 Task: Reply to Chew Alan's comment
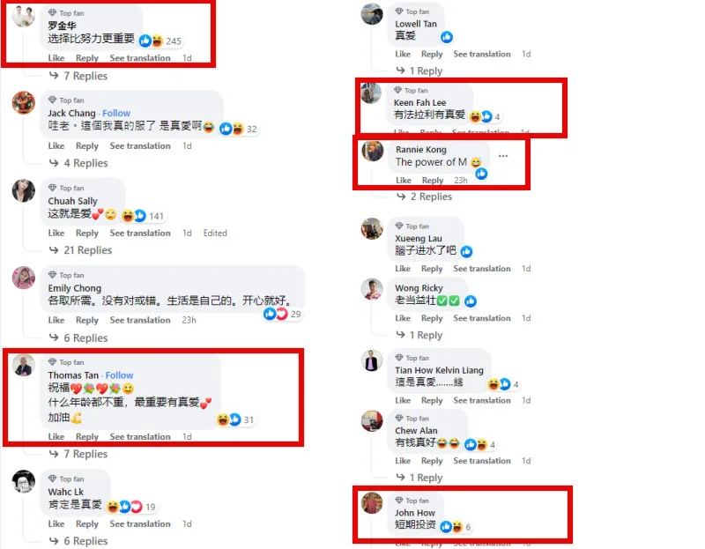[432, 460]
